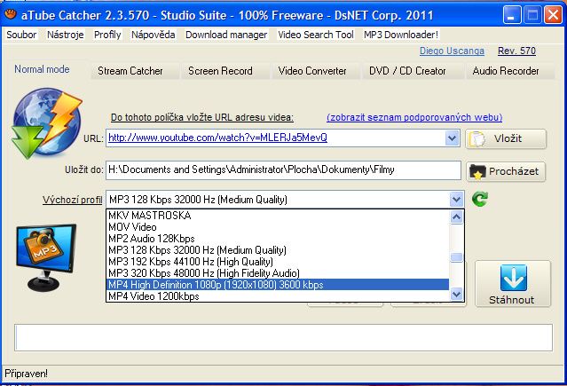Select MP3 128 Kbps Medium Quality list item

278,250
